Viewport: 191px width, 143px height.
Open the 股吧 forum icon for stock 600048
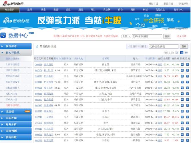pos(188,94)
